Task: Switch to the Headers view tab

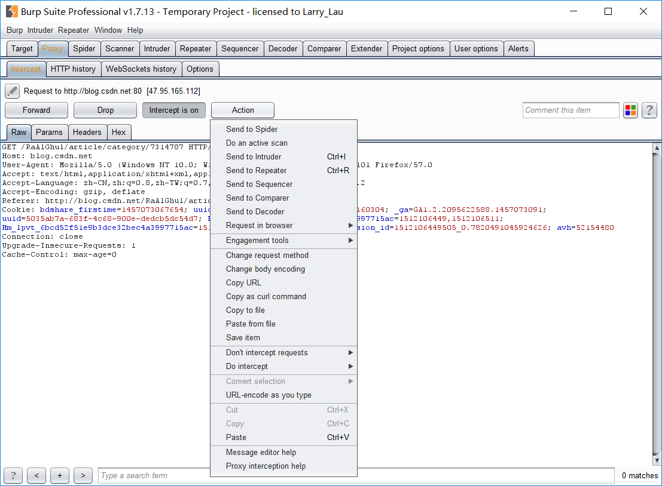Action: (x=87, y=133)
